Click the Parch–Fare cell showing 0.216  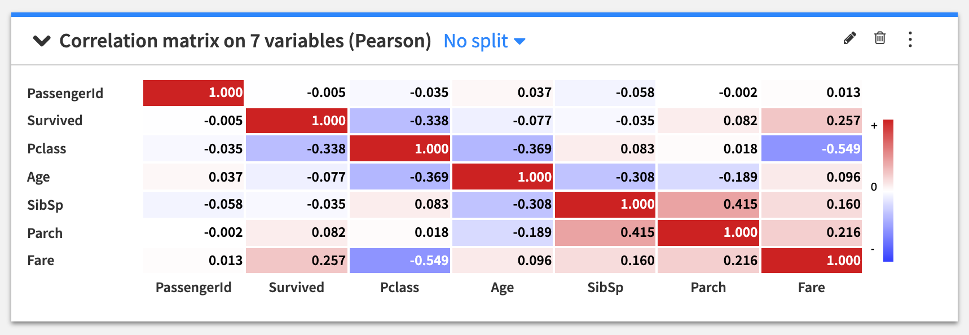(811, 232)
